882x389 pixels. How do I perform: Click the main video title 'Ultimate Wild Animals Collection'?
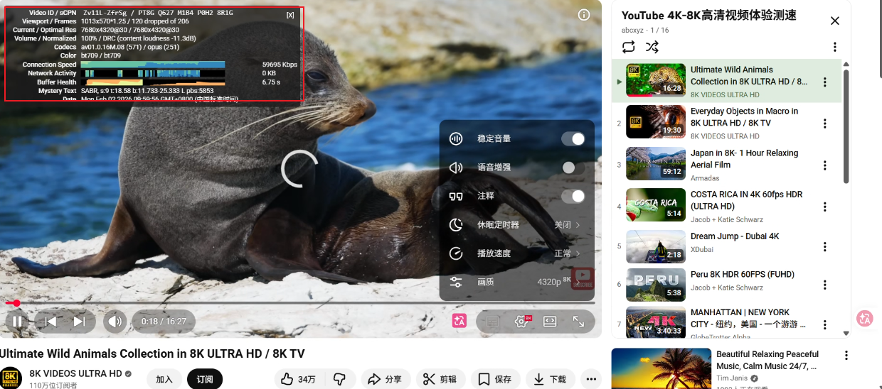click(x=152, y=354)
